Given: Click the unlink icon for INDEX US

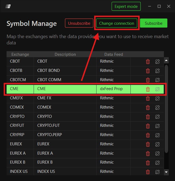Looking at the screenshot, I should pos(157,172).
